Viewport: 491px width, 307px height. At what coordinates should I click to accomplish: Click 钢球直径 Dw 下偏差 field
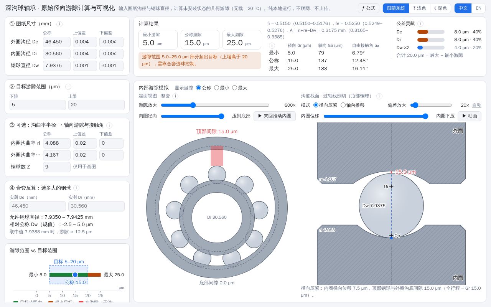click(111, 66)
